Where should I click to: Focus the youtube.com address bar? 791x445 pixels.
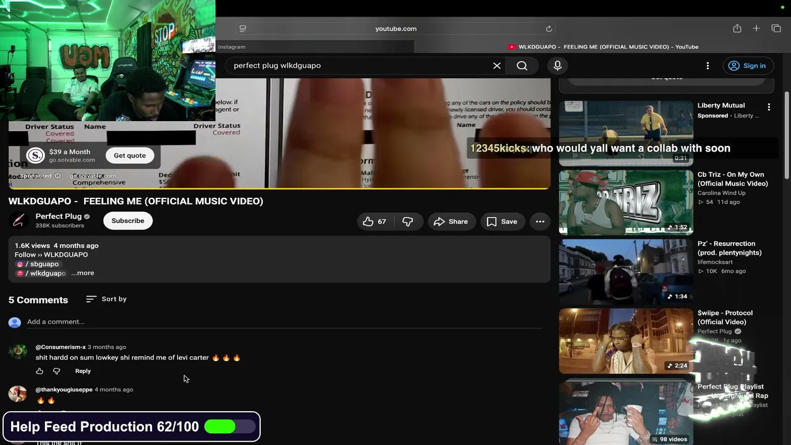[x=395, y=28]
